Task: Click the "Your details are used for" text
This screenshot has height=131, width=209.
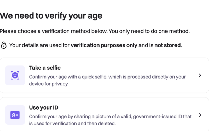Action: pos(39,45)
